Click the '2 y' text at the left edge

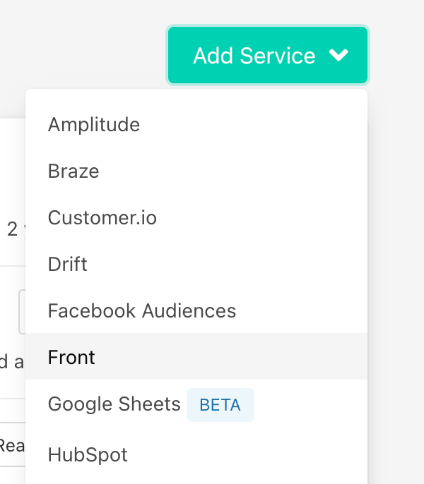pyautogui.click(x=12, y=229)
